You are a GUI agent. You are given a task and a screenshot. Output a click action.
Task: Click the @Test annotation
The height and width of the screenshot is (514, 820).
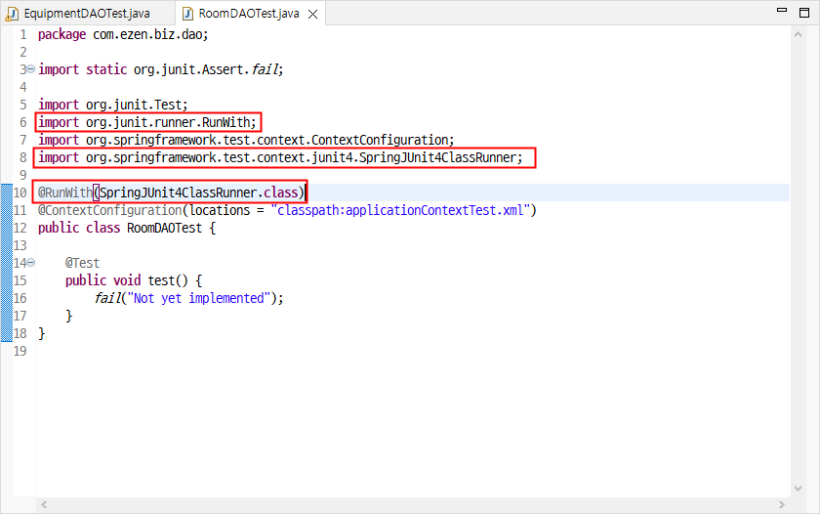click(x=82, y=263)
